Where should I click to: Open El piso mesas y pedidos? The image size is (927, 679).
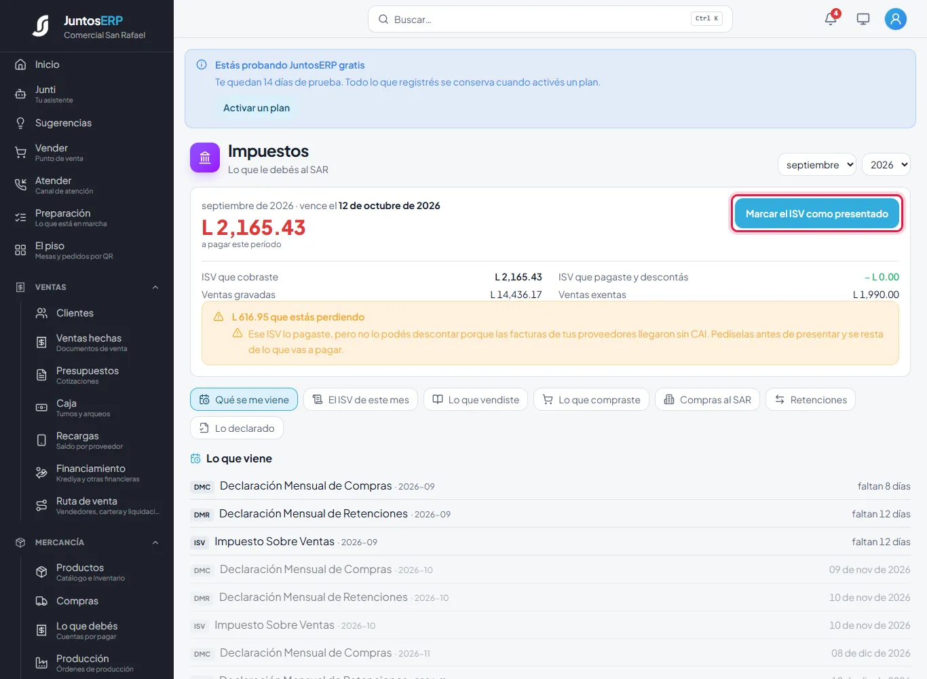click(87, 250)
